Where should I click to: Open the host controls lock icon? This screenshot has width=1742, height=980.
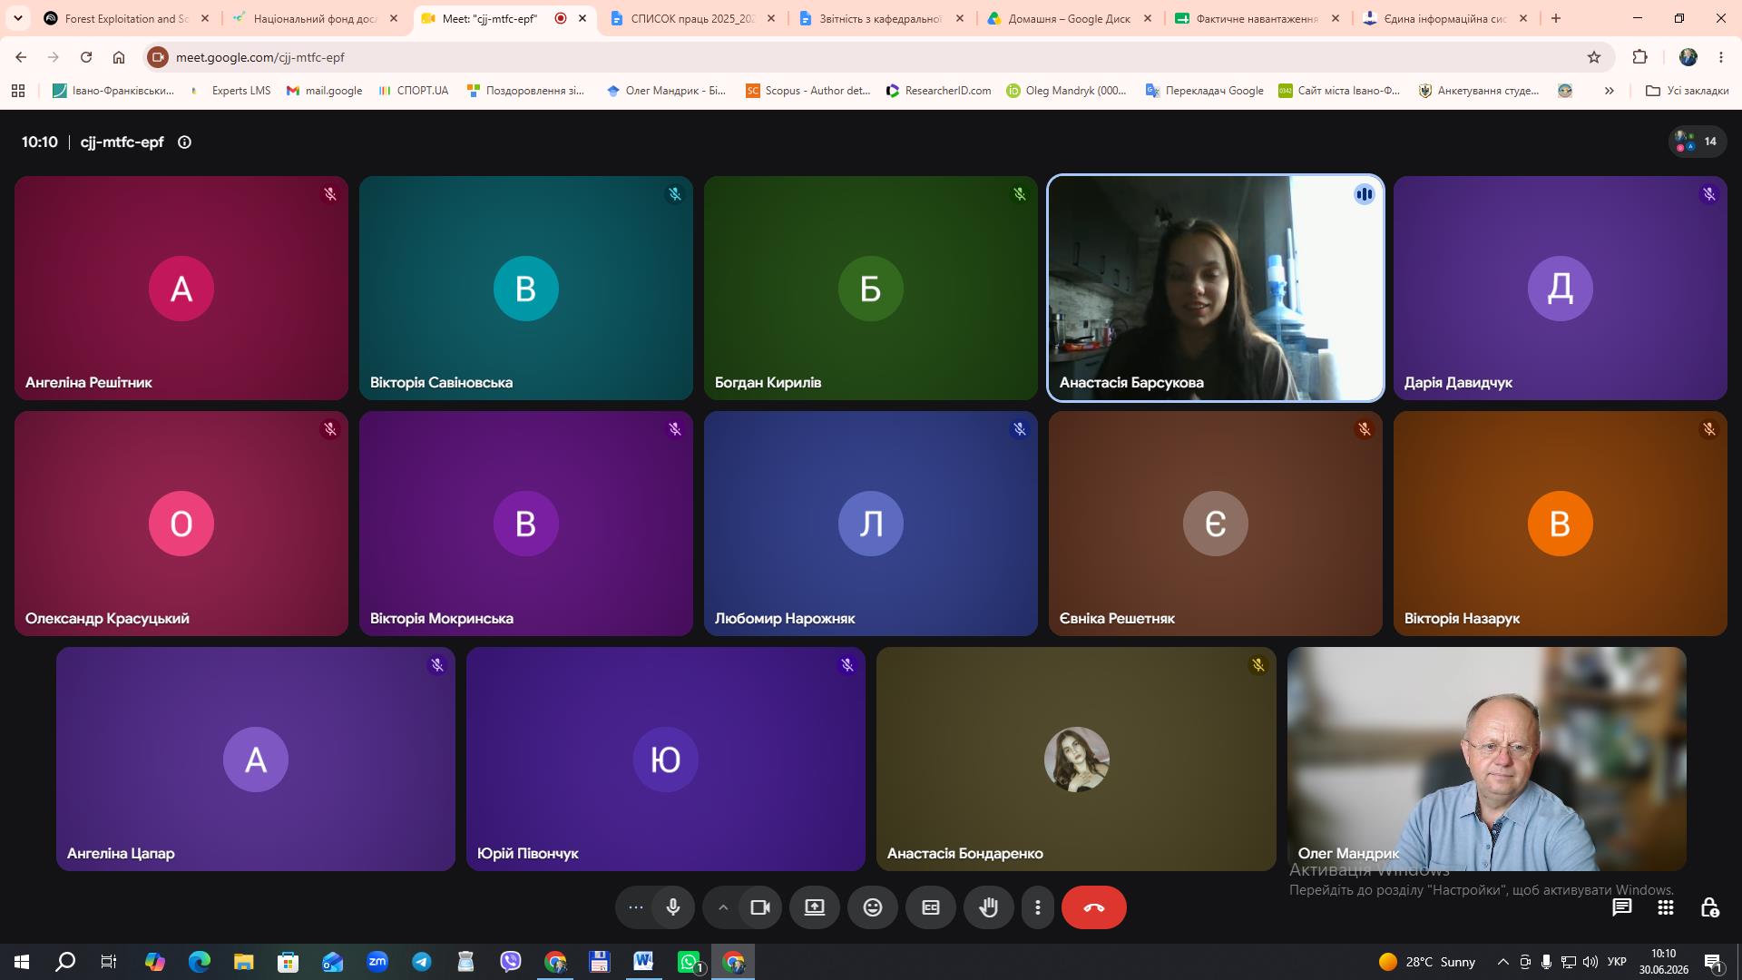1709,907
